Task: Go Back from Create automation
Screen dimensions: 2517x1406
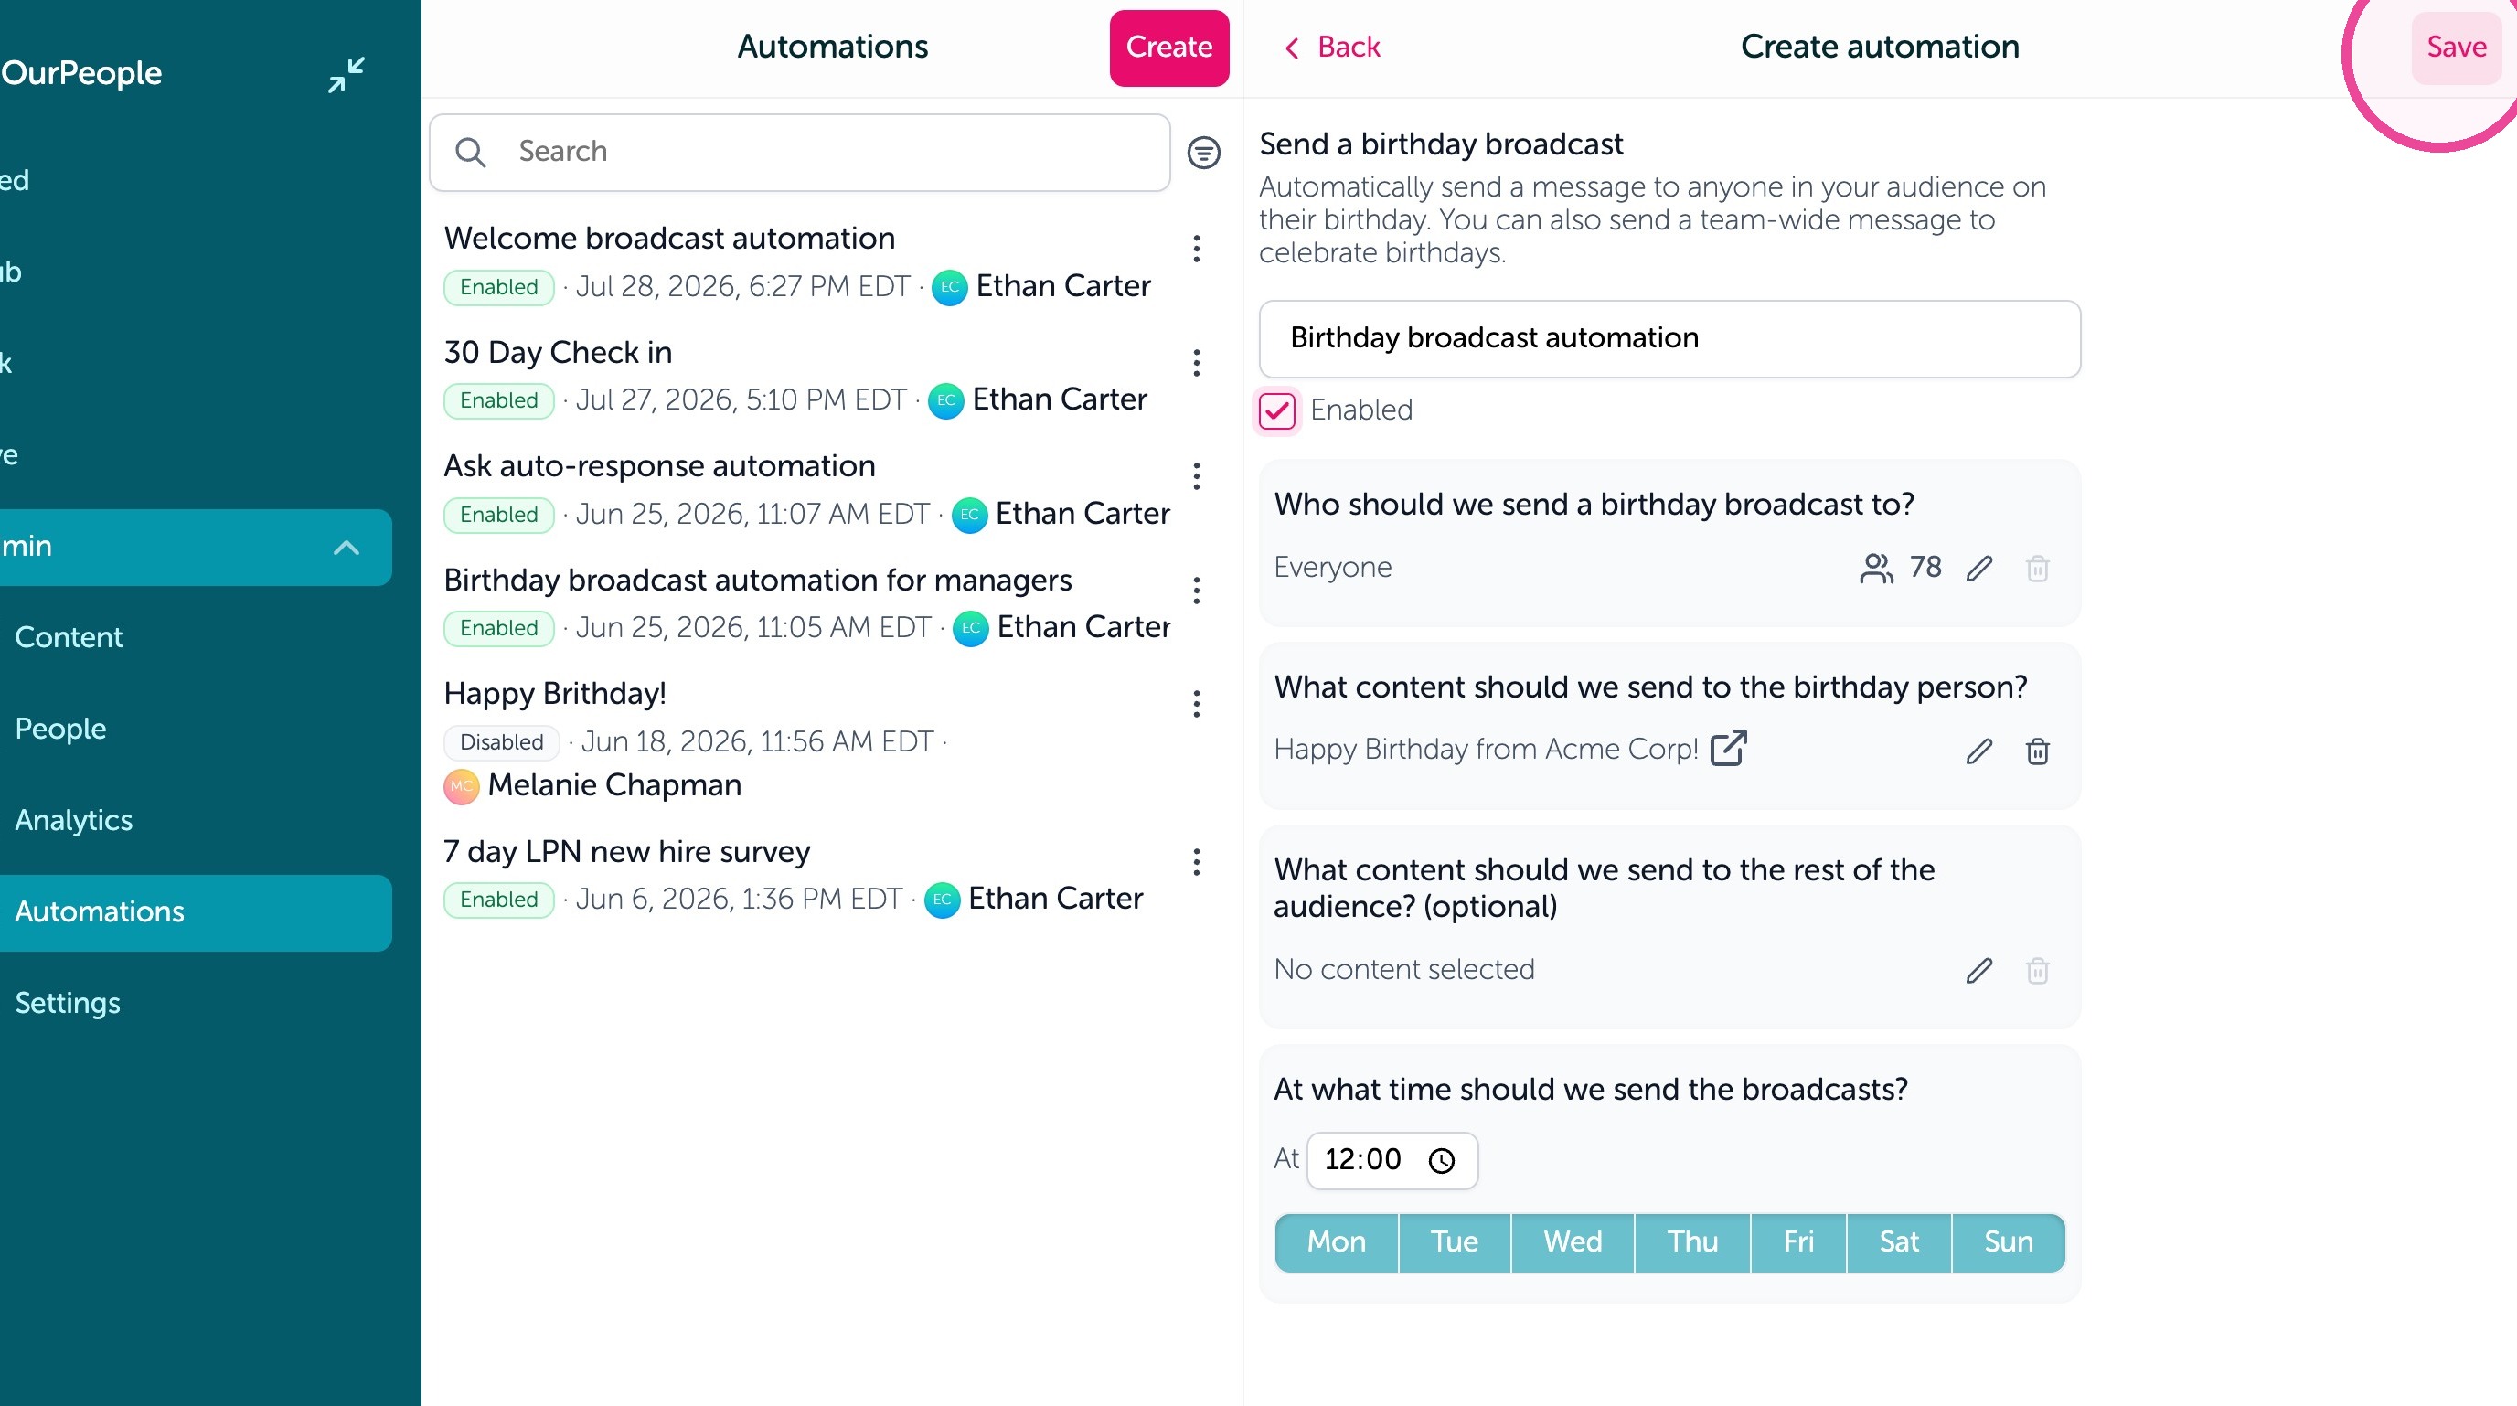Action: 1331,47
